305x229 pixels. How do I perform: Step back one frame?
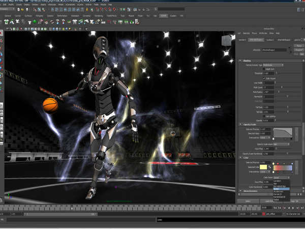(x=280, y=208)
